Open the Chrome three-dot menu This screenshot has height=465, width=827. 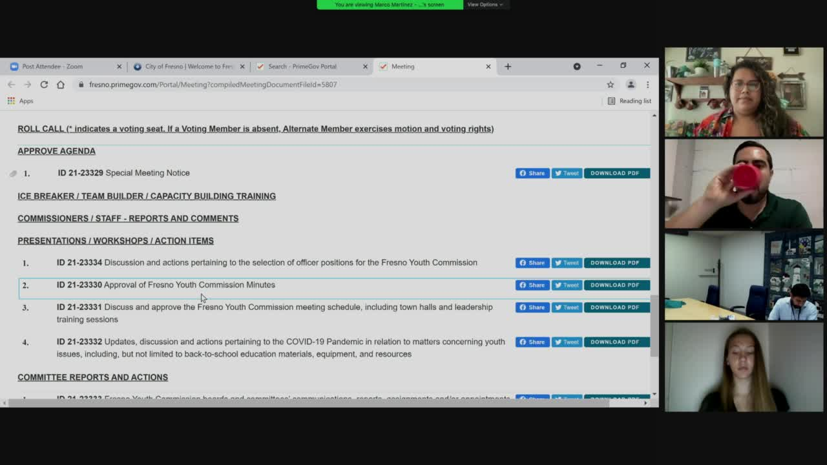click(647, 85)
